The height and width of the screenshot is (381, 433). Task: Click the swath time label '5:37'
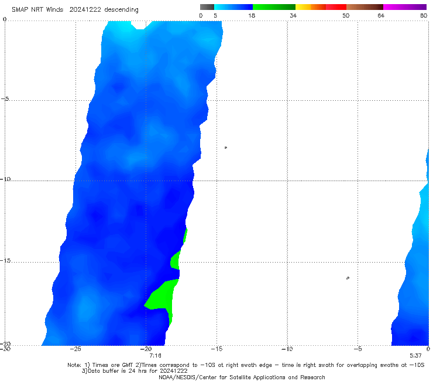pyautogui.click(x=415, y=356)
